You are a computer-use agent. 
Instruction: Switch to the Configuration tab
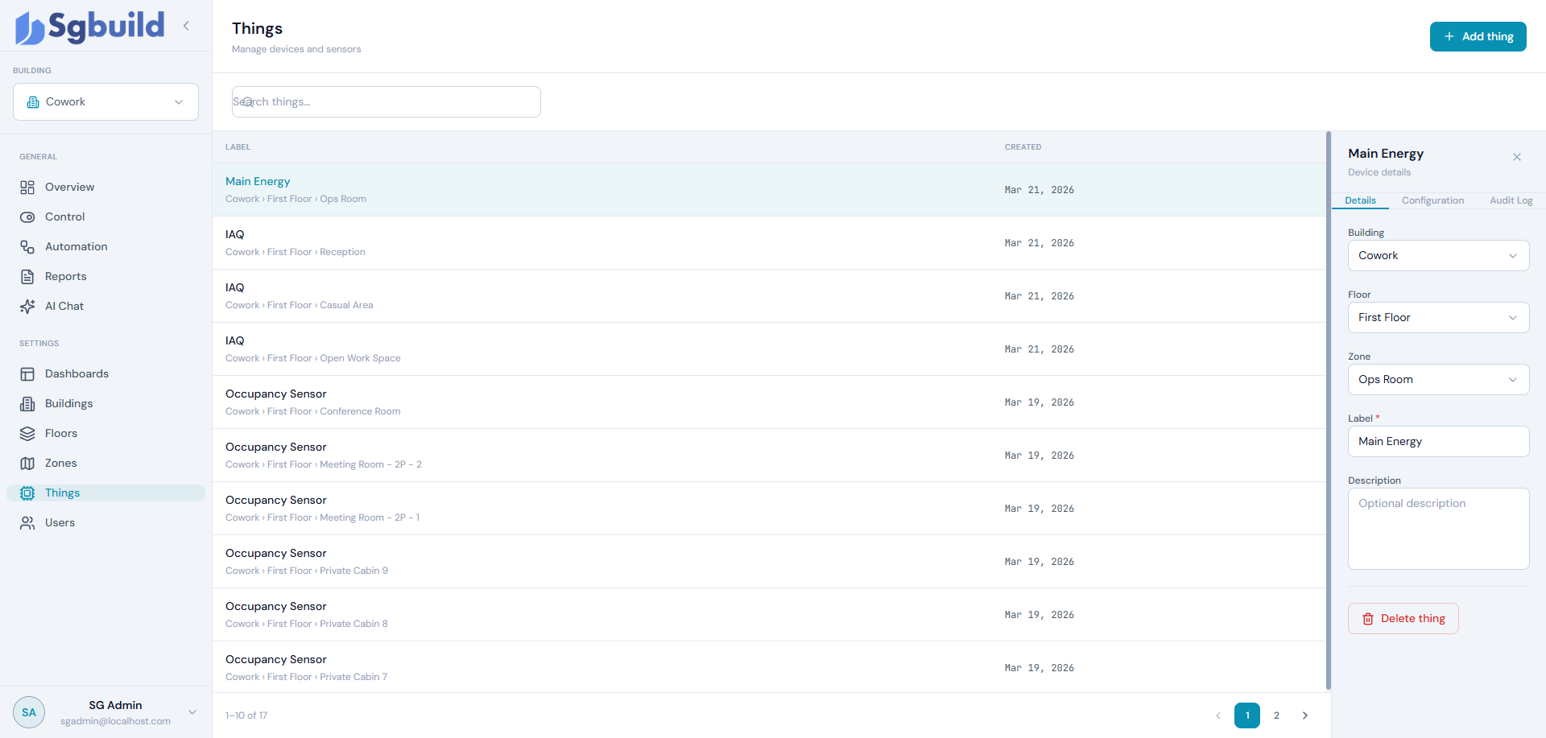[1432, 200]
